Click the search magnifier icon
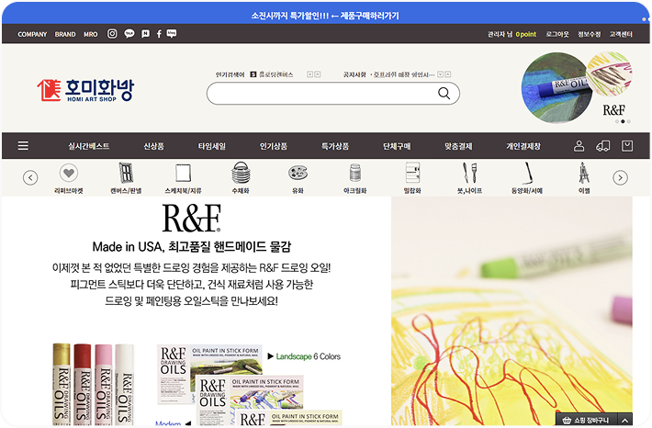652x428 pixels. (x=444, y=94)
